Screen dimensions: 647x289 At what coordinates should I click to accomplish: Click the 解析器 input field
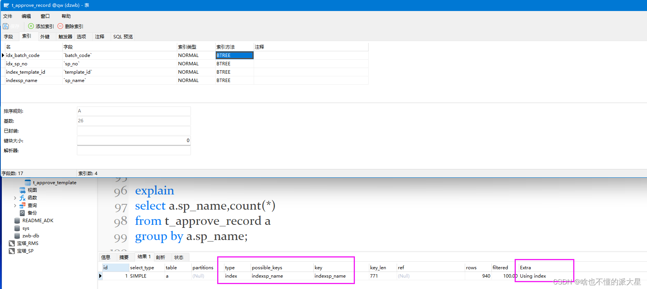click(x=134, y=150)
